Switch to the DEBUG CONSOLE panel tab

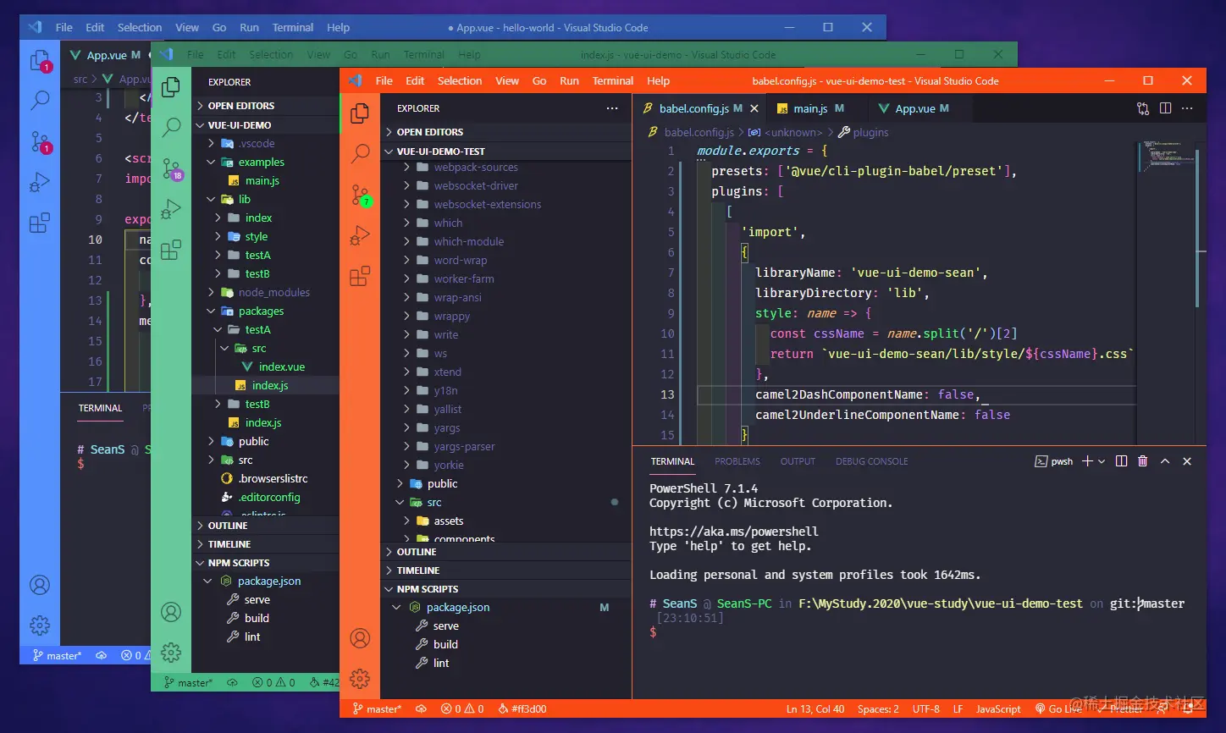point(872,461)
